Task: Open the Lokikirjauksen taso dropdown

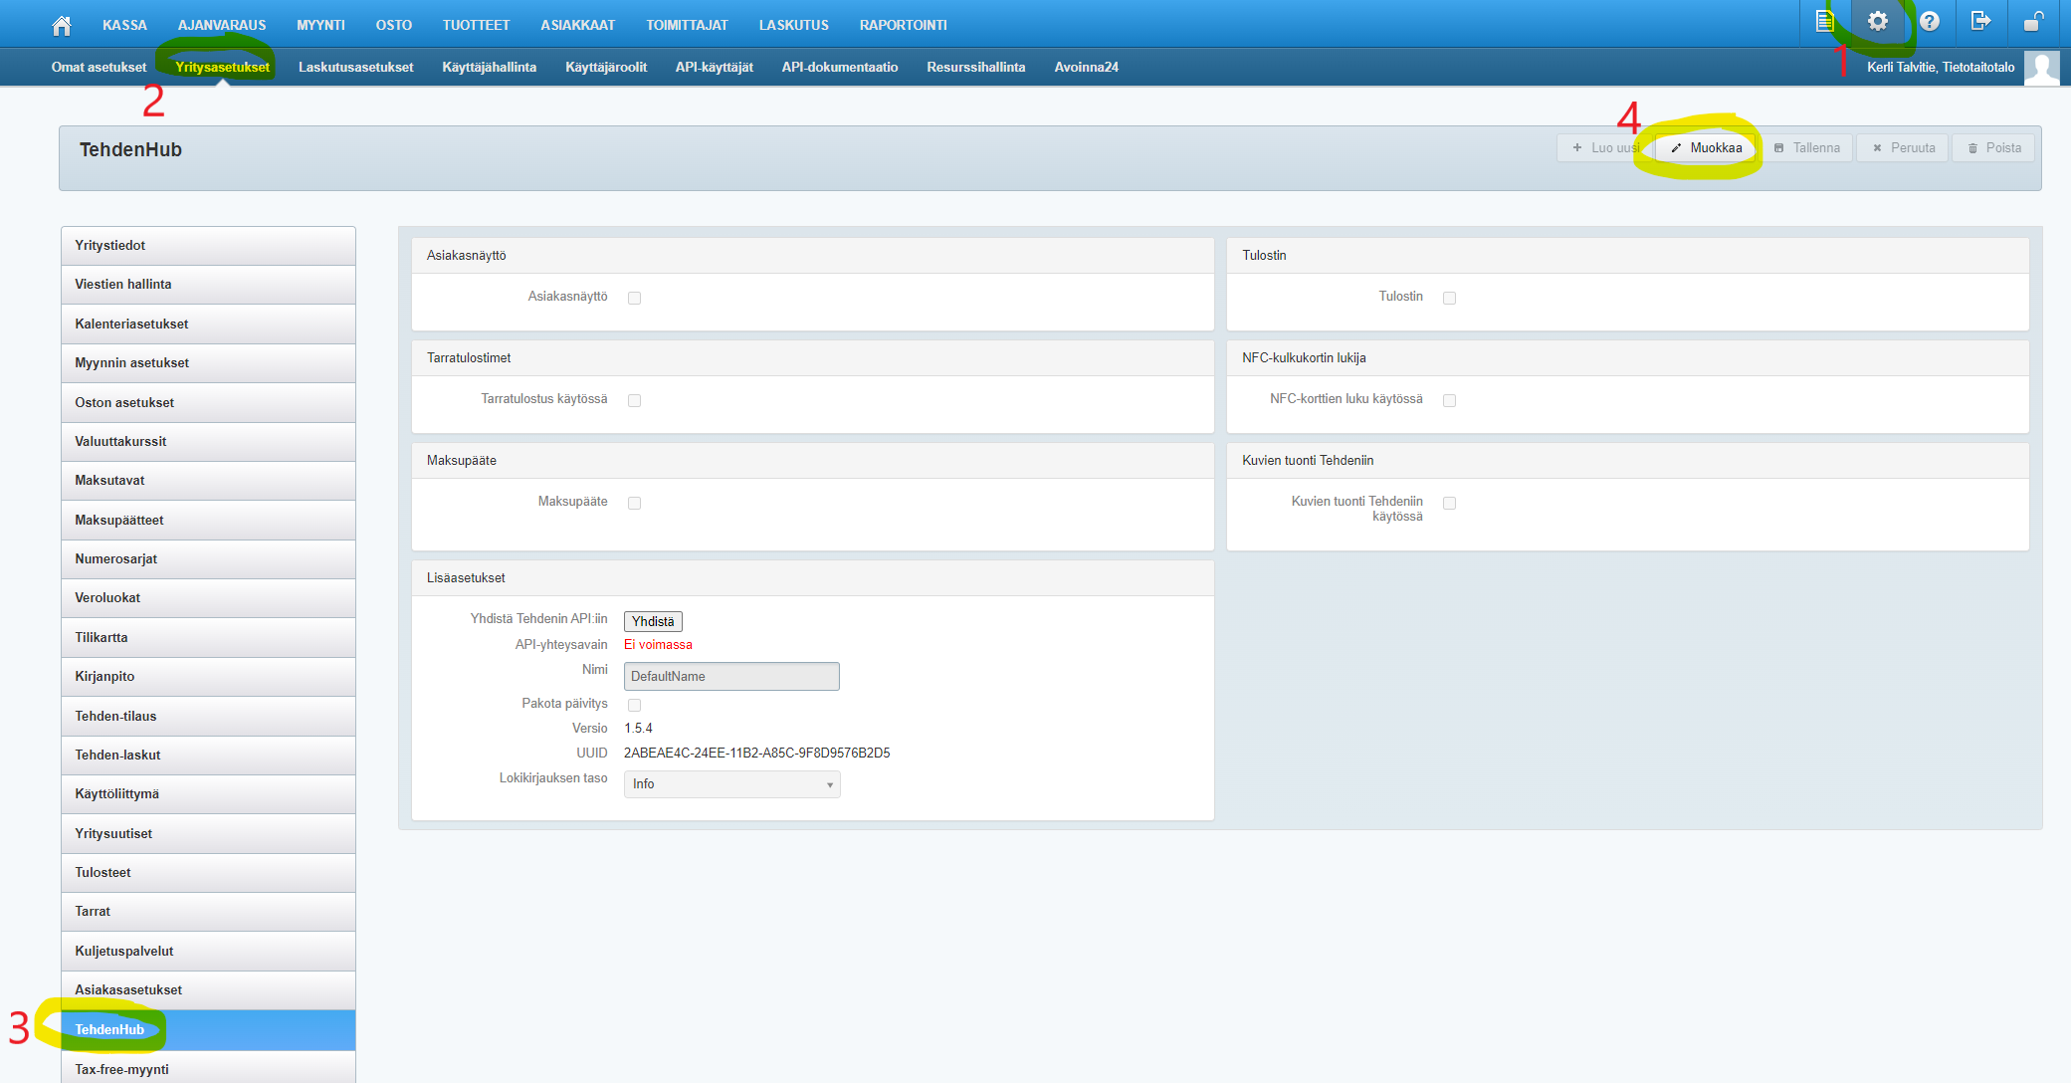Action: pyautogui.click(x=731, y=784)
